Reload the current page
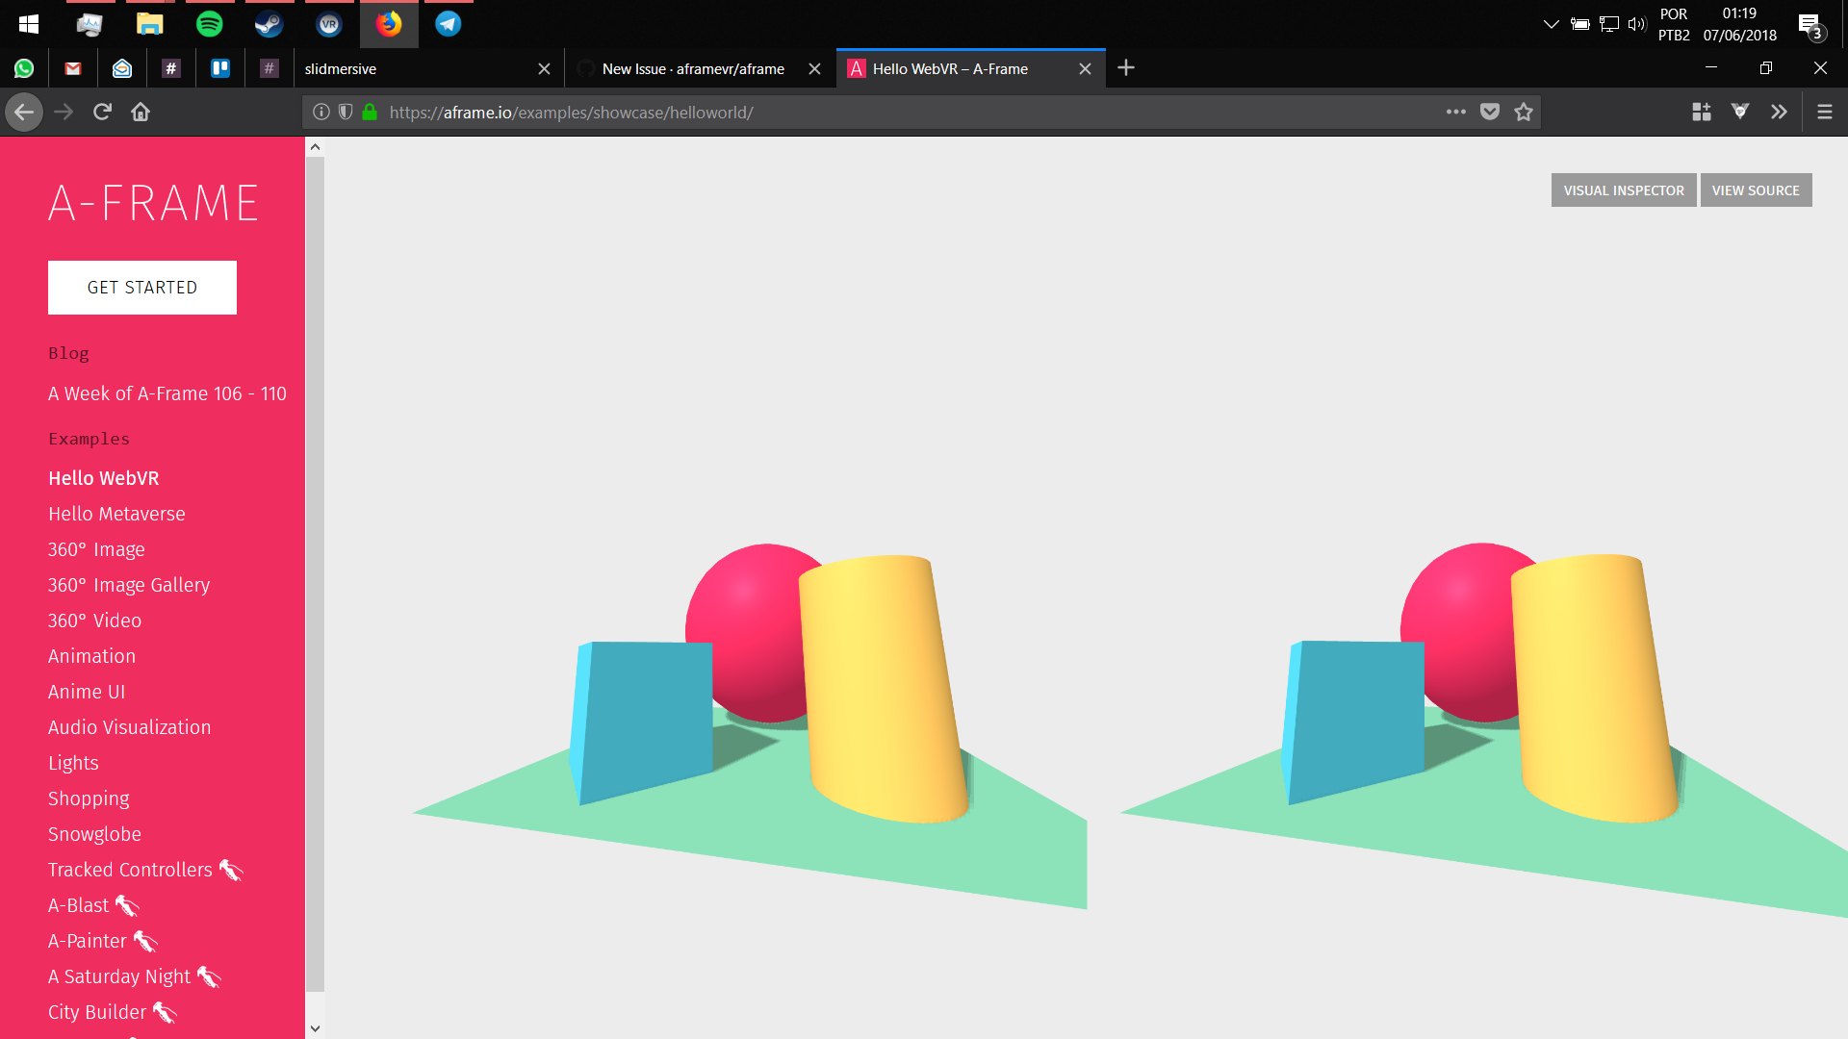Viewport: 1848px width, 1039px height. [102, 112]
